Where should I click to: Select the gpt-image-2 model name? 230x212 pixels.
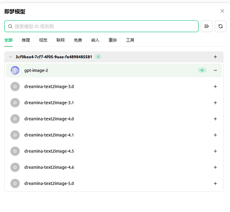(36, 70)
